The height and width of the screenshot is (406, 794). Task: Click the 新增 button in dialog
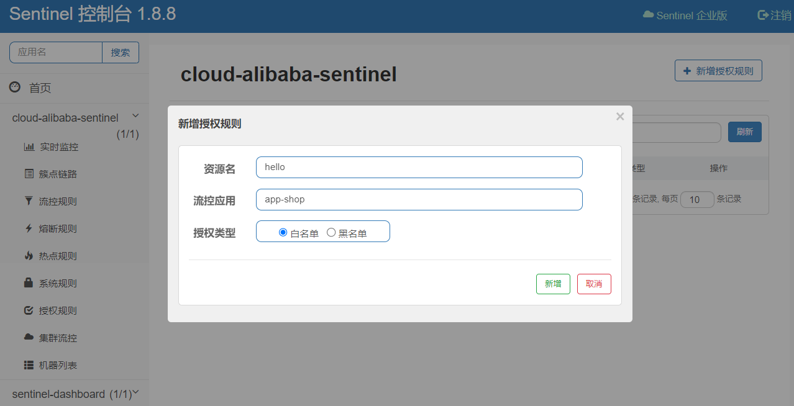pos(553,284)
